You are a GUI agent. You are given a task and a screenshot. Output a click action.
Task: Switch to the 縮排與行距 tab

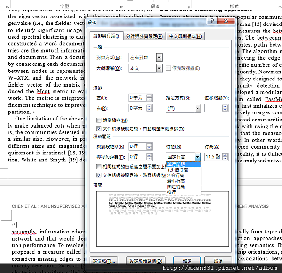coord(106,36)
